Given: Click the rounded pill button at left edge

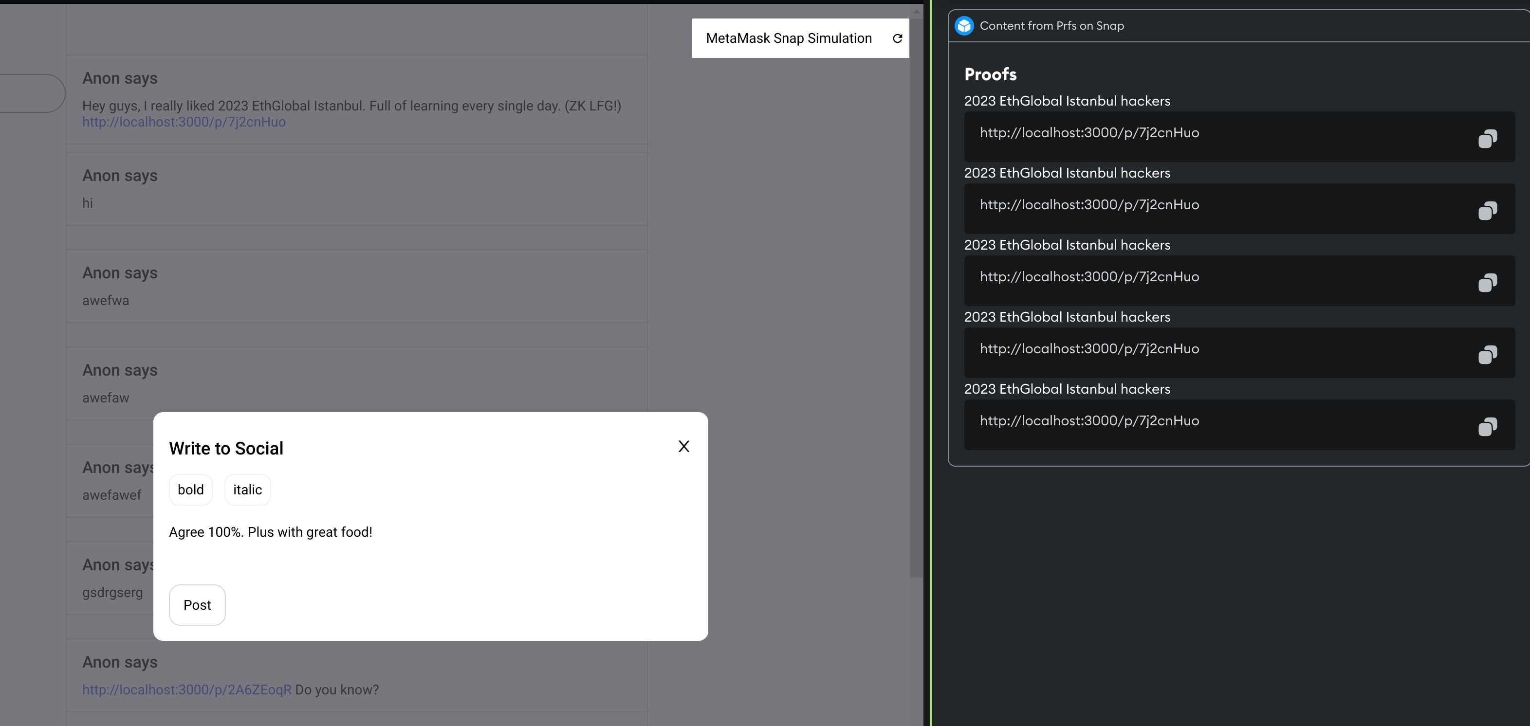Looking at the screenshot, I should point(32,93).
